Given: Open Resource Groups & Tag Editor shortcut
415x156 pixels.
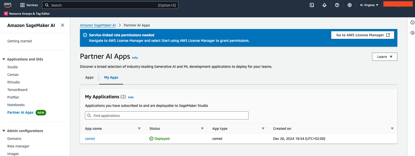Looking at the screenshot, I should (x=27, y=14).
